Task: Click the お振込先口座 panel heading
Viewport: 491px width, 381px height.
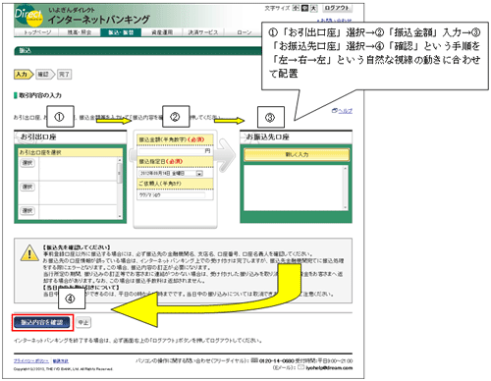Action: 268,136
